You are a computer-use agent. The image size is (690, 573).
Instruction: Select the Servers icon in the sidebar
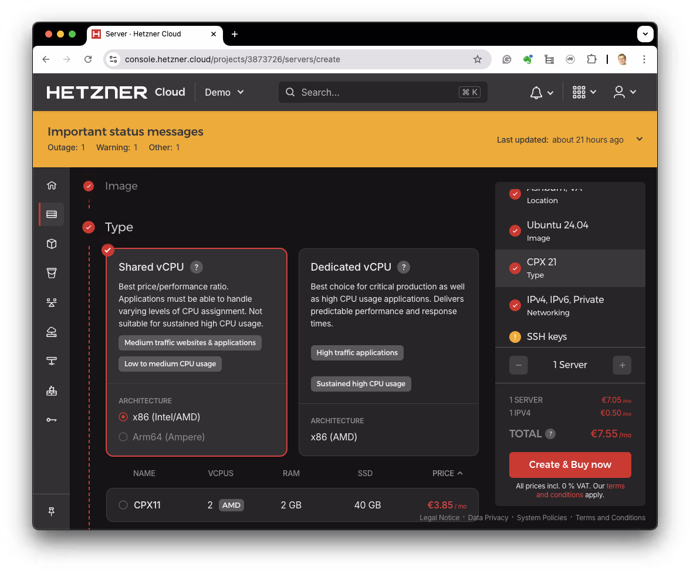pos(52,214)
